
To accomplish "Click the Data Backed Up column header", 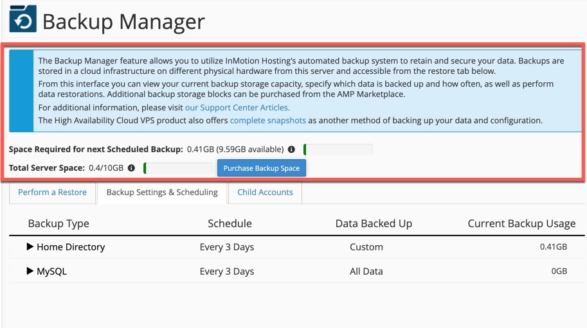I will click(x=374, y=223).
